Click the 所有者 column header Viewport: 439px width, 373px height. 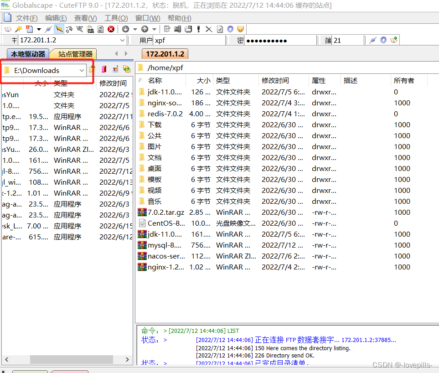[x=404, y=81]
